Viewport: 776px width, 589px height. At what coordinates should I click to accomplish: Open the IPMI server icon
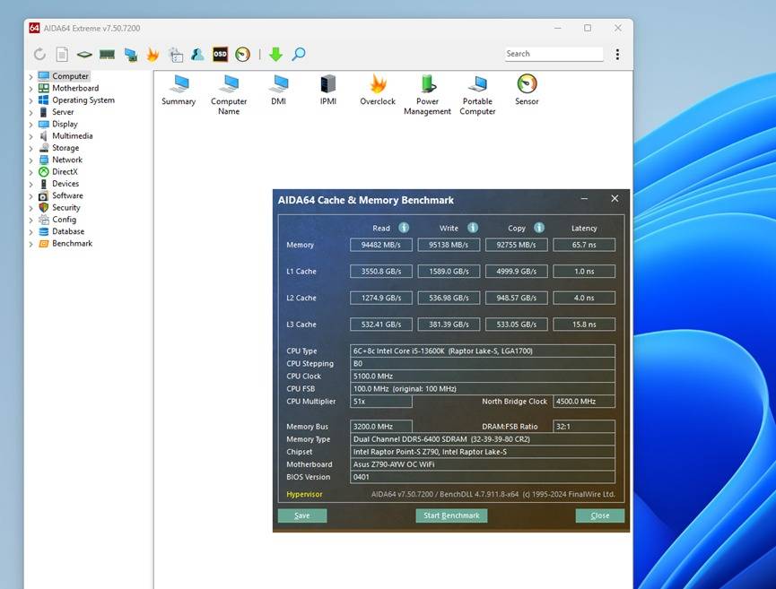[x=328, y=90]
